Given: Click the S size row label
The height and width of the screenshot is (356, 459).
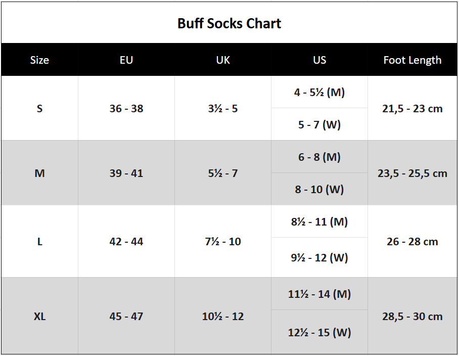Looking at the screenshot, I should coord(39,108).
